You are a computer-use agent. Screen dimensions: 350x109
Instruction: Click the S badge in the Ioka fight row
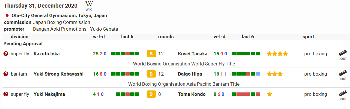tap(151, 54)
